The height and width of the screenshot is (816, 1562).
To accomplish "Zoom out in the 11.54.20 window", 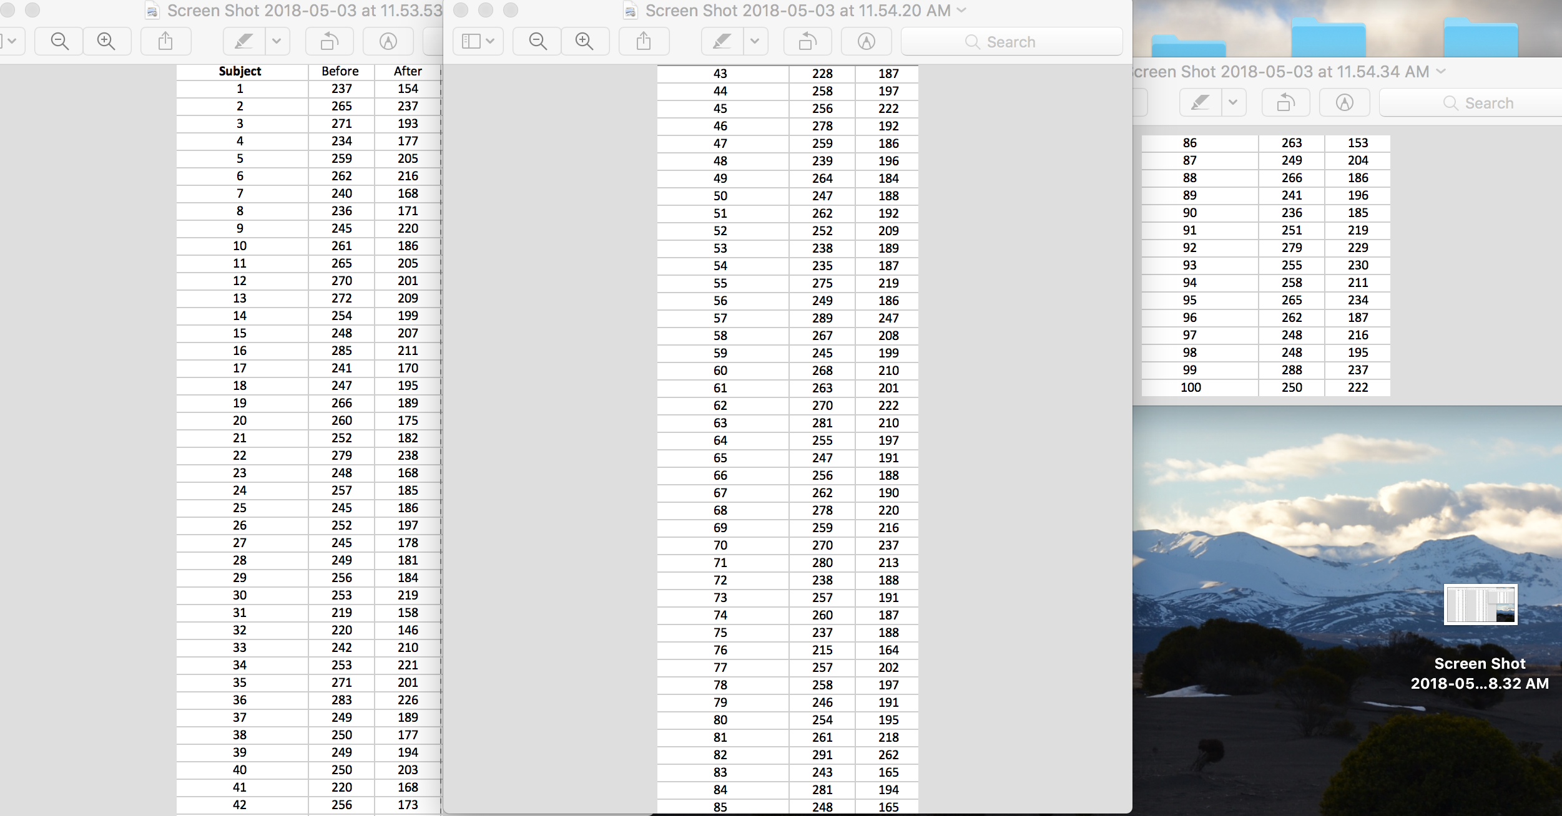I will tap(538, 42).
